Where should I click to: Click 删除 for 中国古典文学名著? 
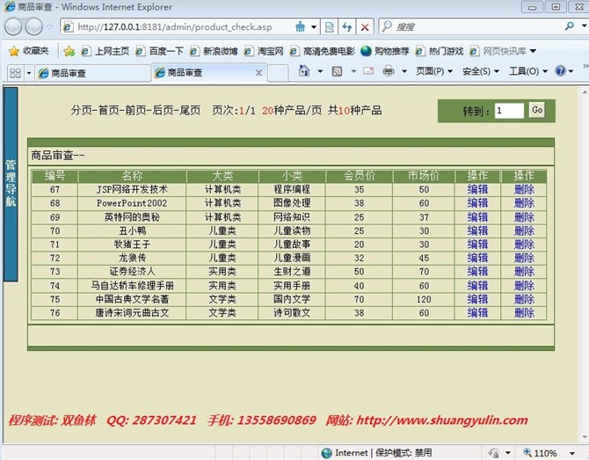pos(524,299)
